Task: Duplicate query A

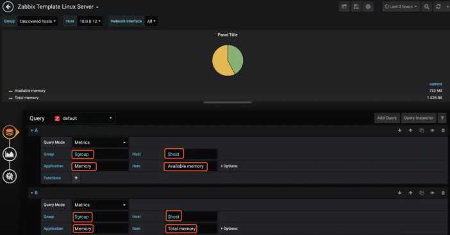Action: click(x=421, y=130)
